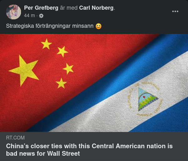The height and width of the screenshot is (161, 188).
Task: Open the China's closer ties article headline
Action: coord(89,149)
